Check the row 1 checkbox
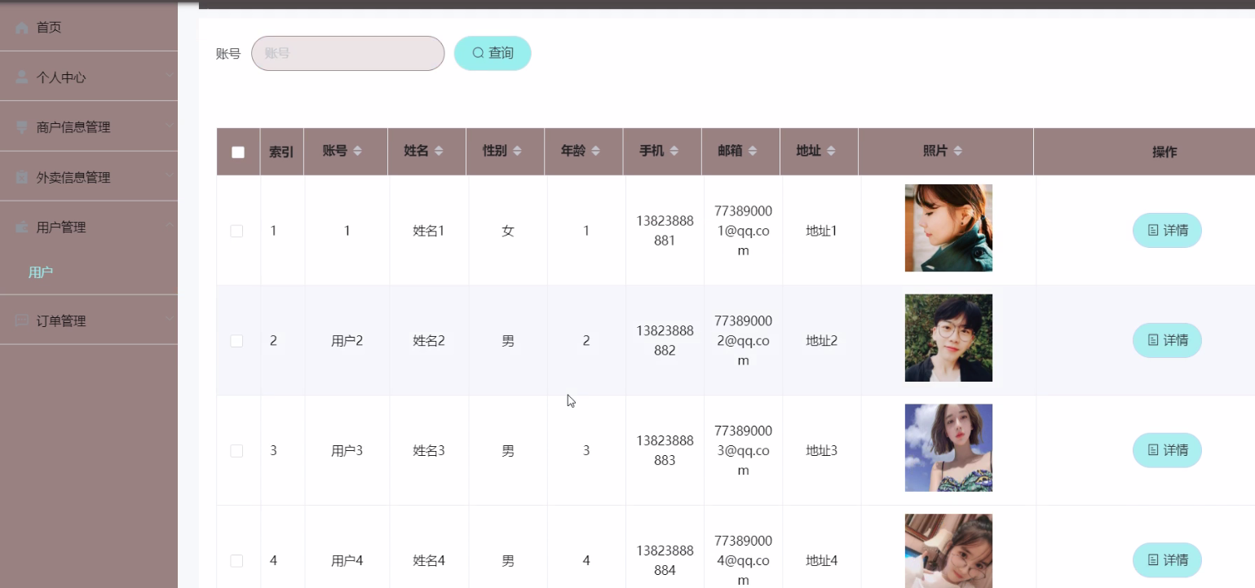Image resolution: width=1255 pixels, height=588 pixels. tap(236, 231)
